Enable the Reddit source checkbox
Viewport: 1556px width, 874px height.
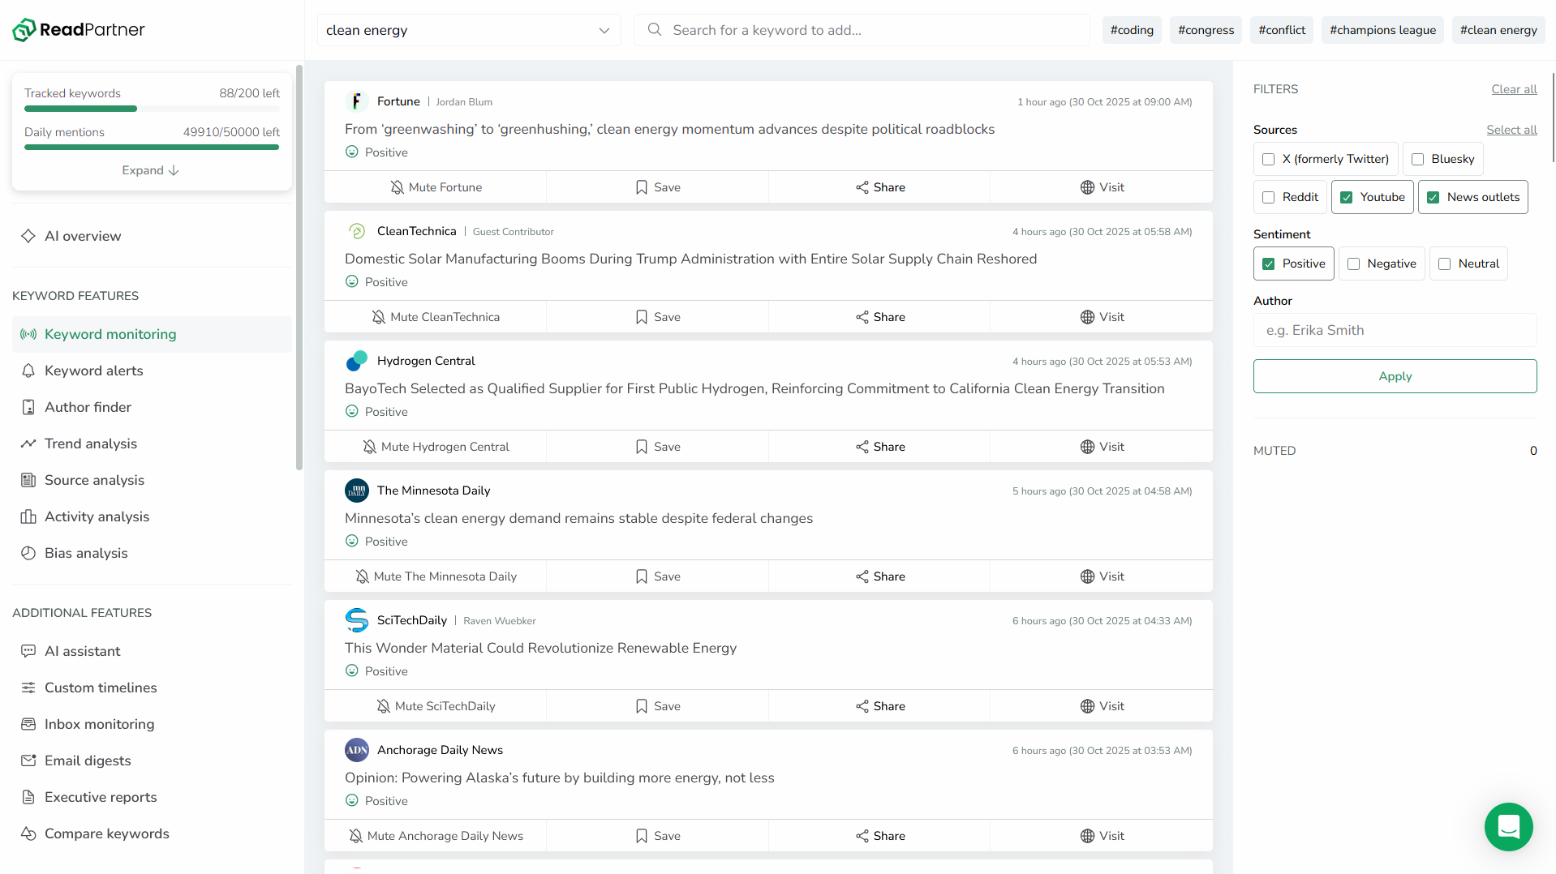click(x=1269, y=197)
